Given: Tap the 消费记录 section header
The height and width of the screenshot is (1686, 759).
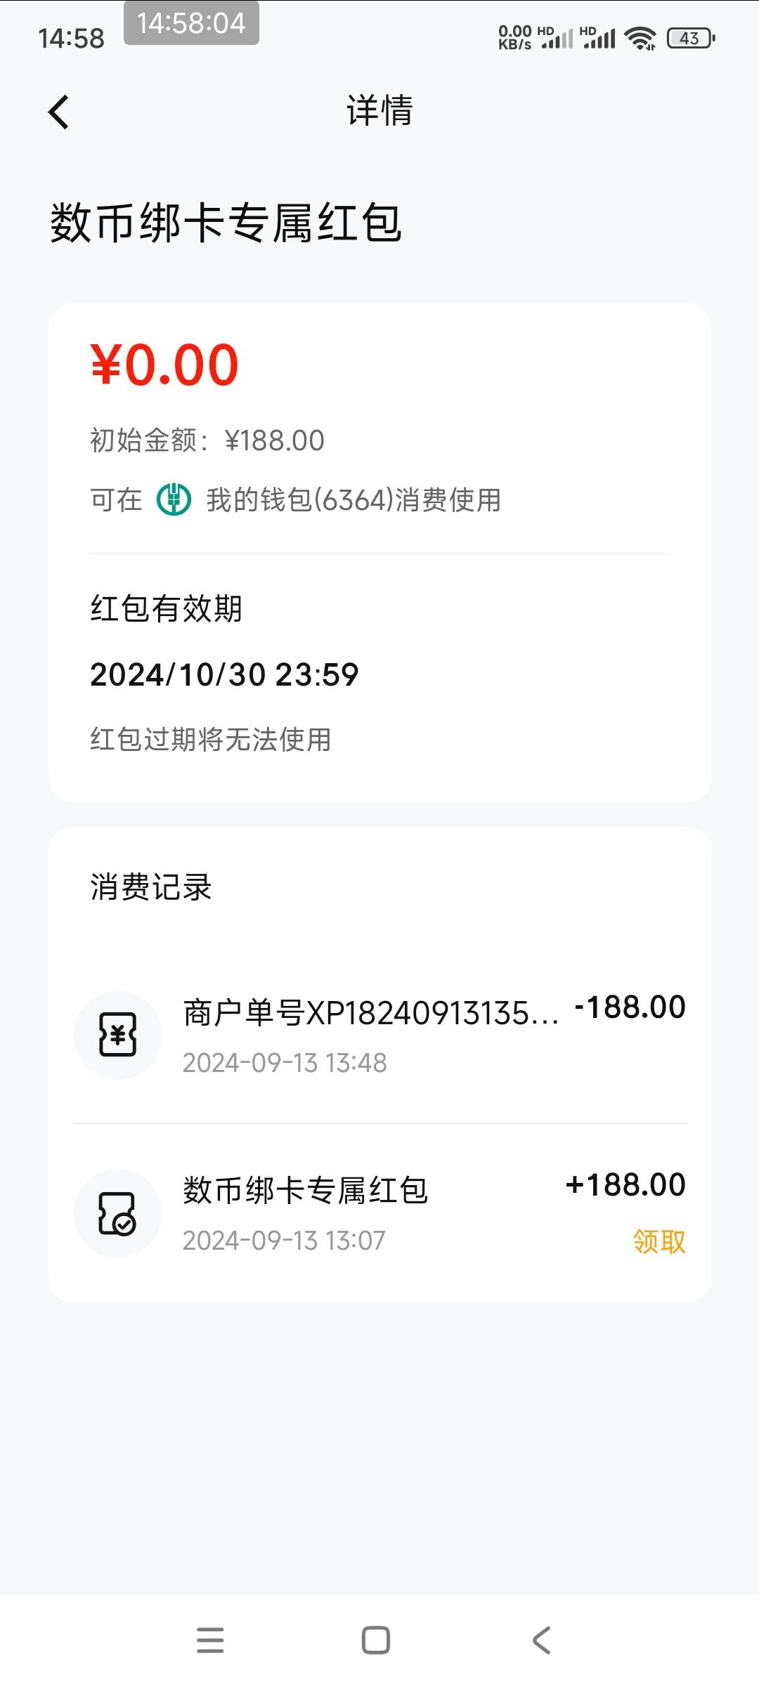Looking at the screenshot, I should pyautogui.click(x=151, y=887).
